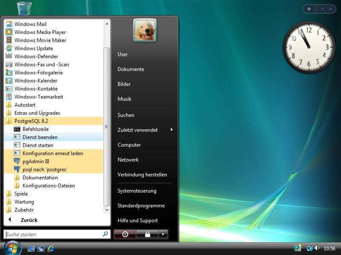Click the Windows-Defender castle icon
The height and width of the screenshot is (255, 341).
coord(9,57)
